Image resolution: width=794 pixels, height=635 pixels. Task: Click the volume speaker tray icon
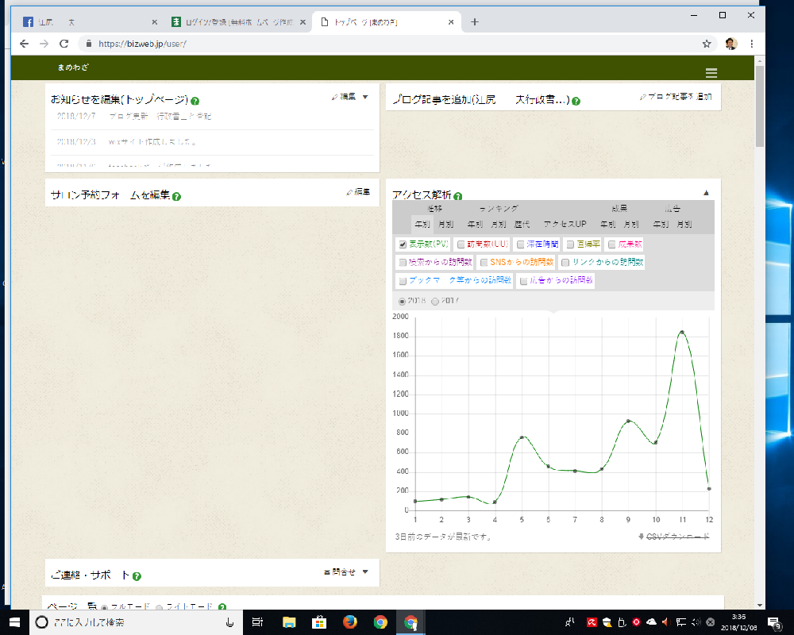click(x=696, y=622)
